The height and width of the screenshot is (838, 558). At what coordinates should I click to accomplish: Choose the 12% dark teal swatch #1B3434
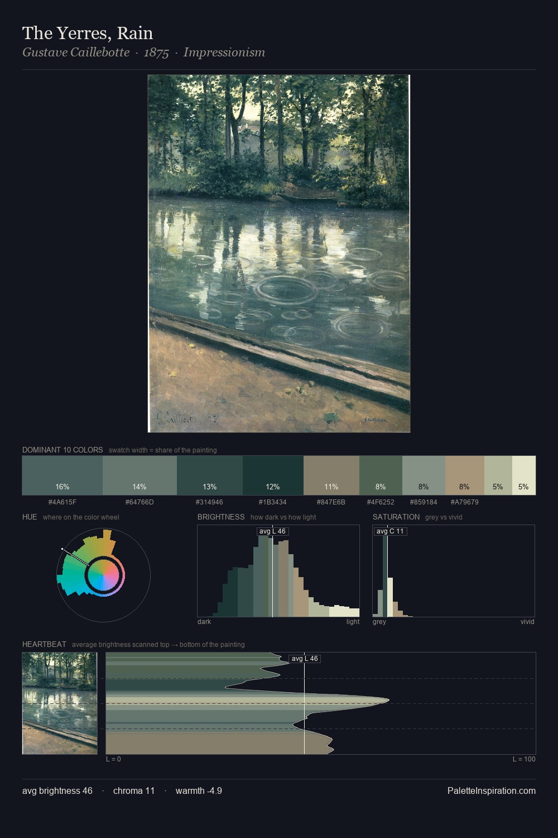coord(273,475)
